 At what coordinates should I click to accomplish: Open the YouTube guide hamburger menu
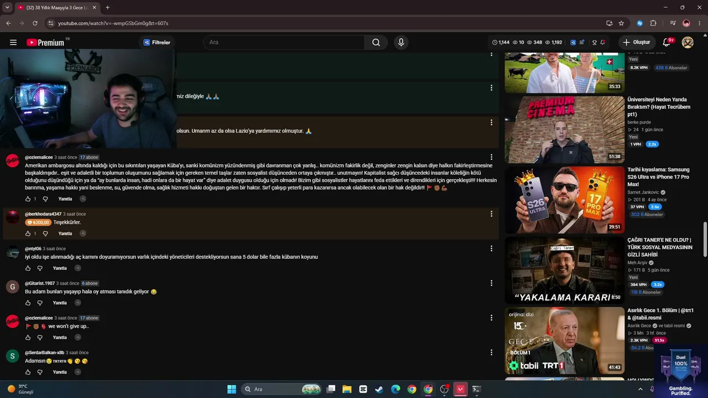[x=13, y=43]
